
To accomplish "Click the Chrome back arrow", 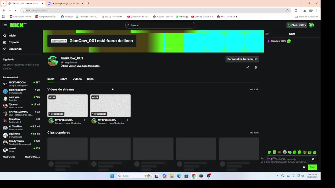I will pyautogui.click(x=4, y=10).
